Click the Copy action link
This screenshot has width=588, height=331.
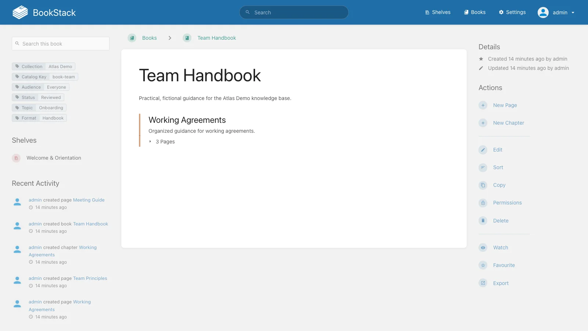pyautogui.click(x=499, y=185)
